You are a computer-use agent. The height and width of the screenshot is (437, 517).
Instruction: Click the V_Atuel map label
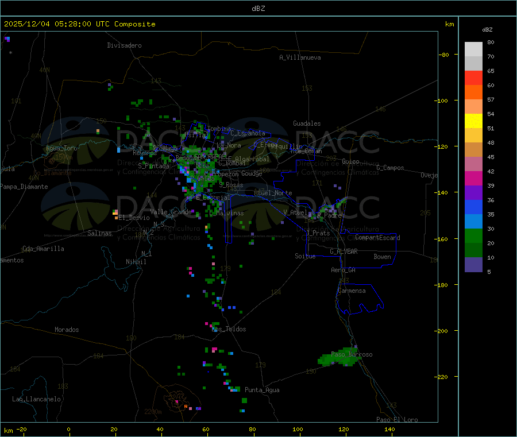tap(295, 212)
